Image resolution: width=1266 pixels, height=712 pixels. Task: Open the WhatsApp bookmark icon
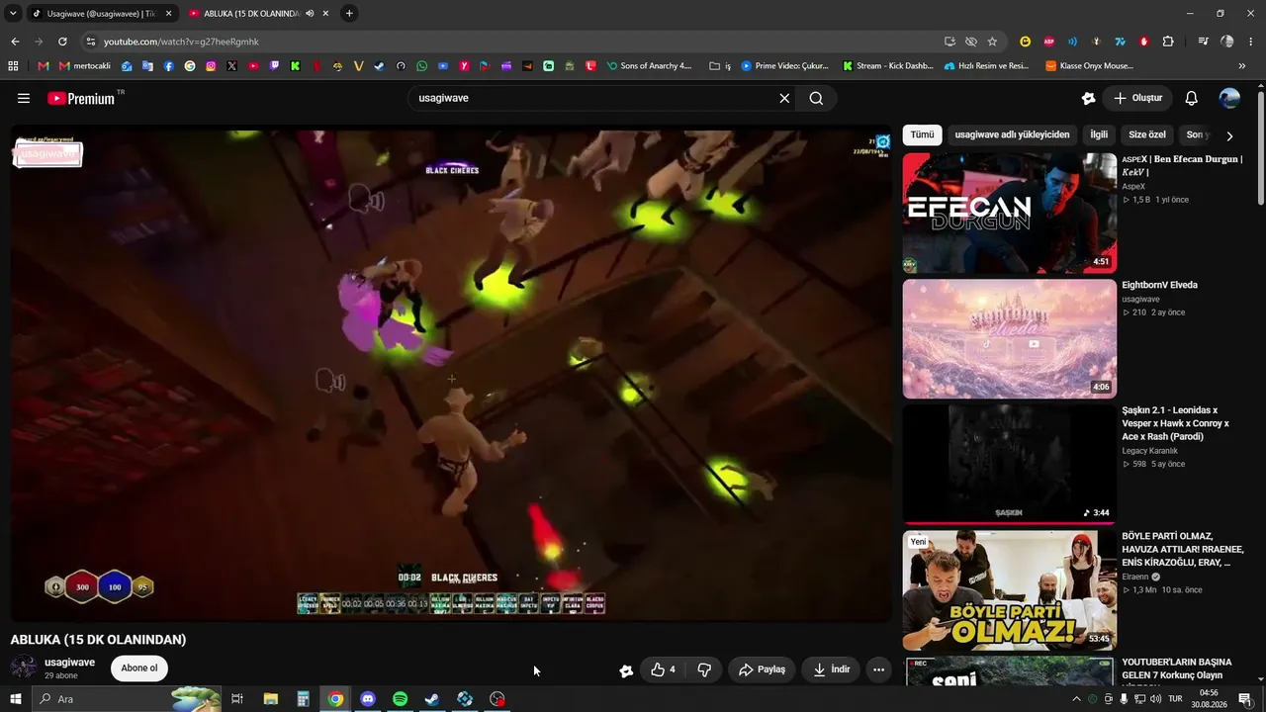[x=422, y=66]
